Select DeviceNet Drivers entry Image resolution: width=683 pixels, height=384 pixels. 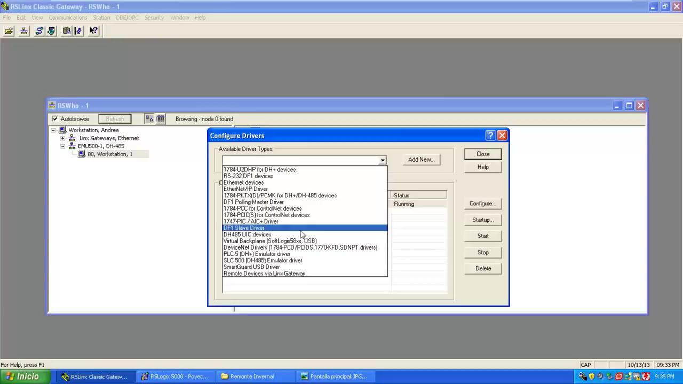coord(305,247)
